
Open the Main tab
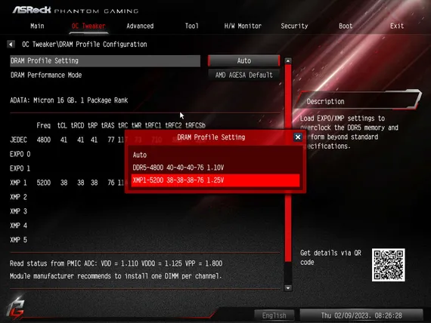click(x=37, y=26)
